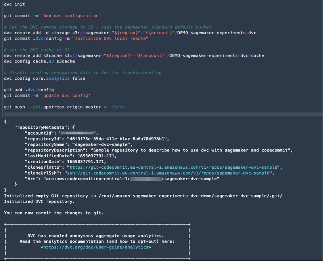323x261 pixels.
Task: Click the '# set the DVC cache to S3' comment
Action: click(x=37, y=50)
